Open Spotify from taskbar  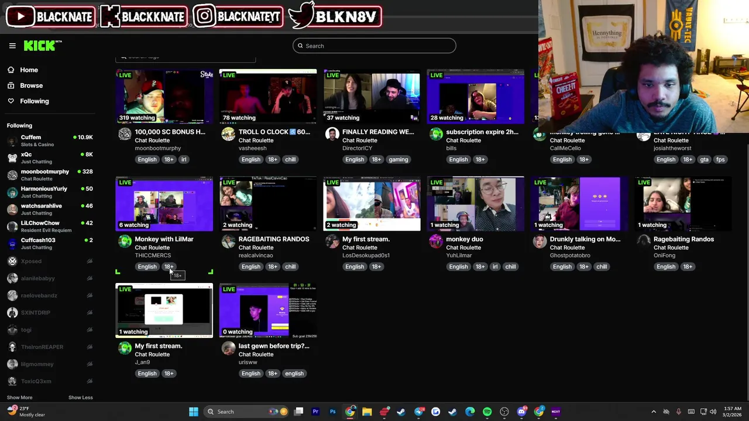487,412
